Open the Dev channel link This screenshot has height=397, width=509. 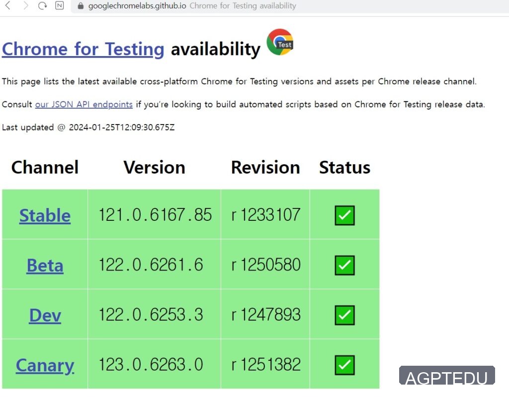pyautogui.click(x=45, y=315)
